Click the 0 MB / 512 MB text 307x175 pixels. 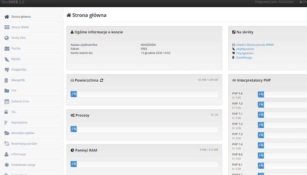tap(209, 150)
